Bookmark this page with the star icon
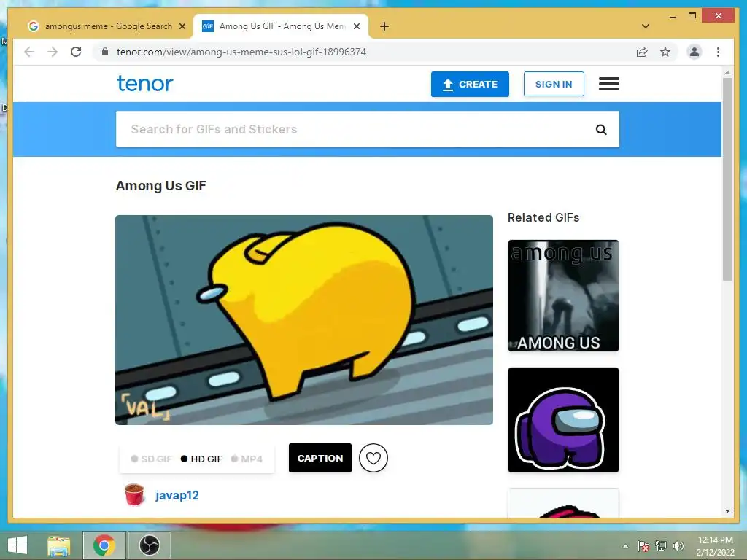Screen dimensions: 747x560 pos(665,52)
